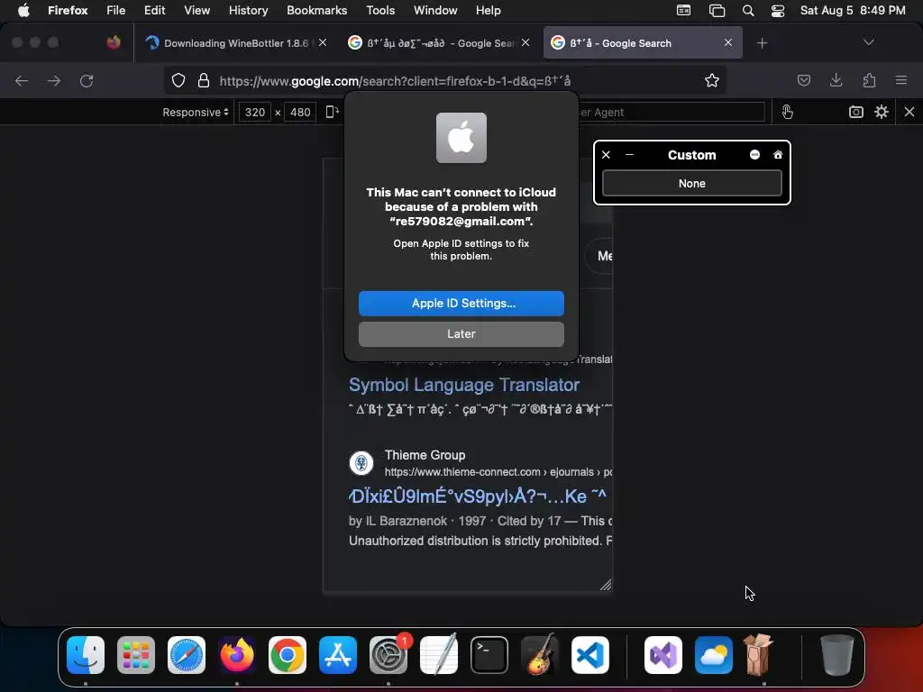Open the Tools menu
This screenshot has width=923, height=692.
pyautogui.click(x=380, y=10)
